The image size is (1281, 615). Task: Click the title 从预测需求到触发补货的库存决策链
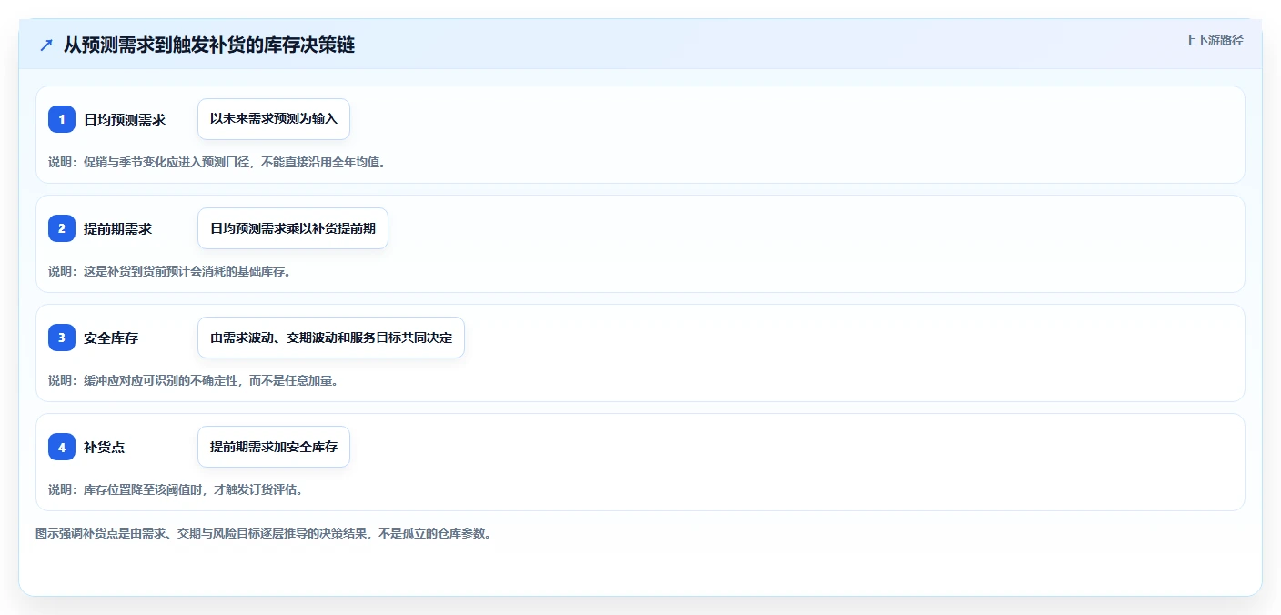pos(209,45)
